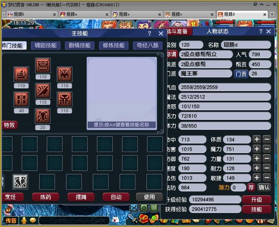Select the sailing ship skill icon
Image resolution: width=279 pixels, height=227 pixels.
[21, 74]
